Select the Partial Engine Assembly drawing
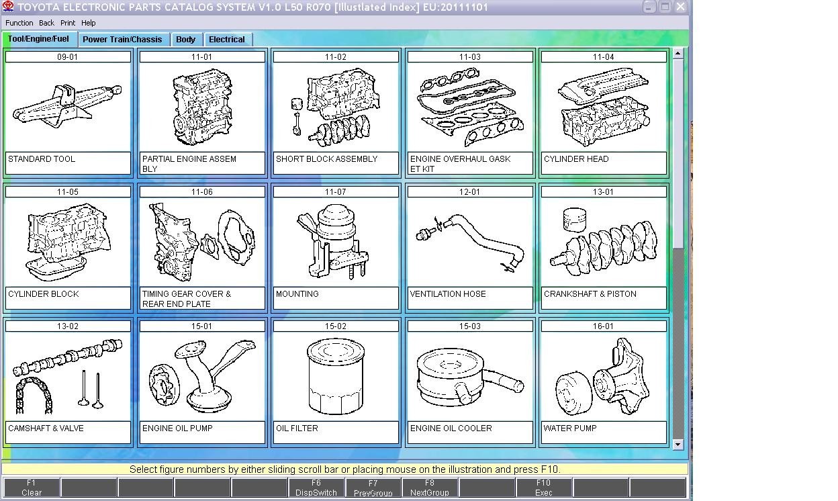 (201, 107)
